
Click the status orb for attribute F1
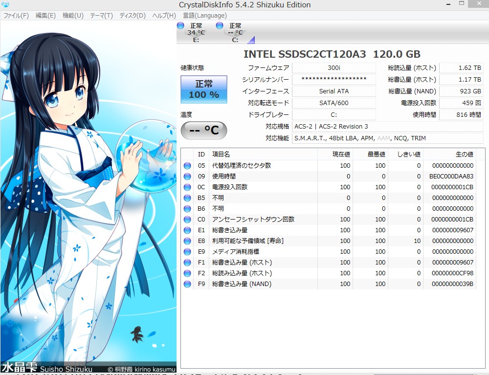[187, 263]
